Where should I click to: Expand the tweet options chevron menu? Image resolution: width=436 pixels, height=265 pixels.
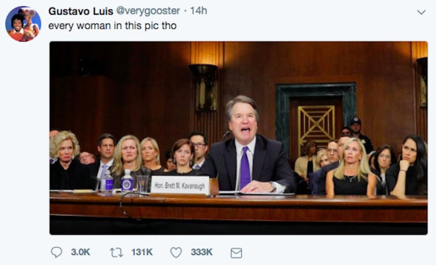(x=421, y=12)
